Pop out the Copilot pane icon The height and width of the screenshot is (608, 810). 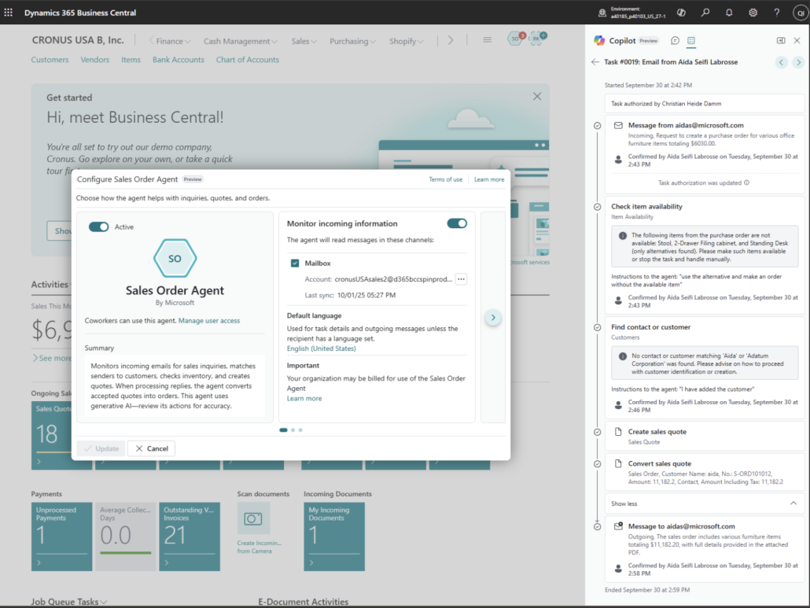781,40
